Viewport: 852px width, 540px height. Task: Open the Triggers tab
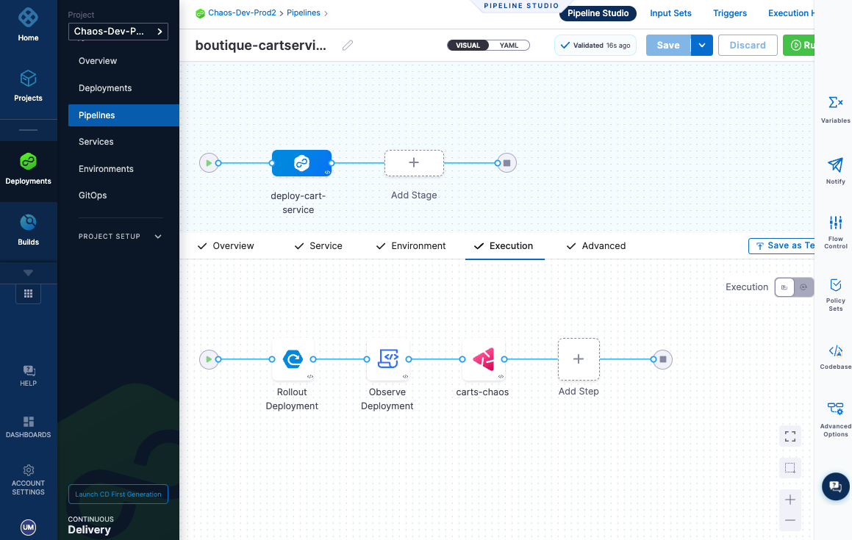[x=730, y=13]
